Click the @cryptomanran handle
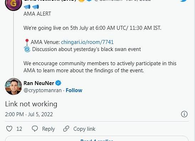This screenshot has height=141, width=195. pyautogui.click(x=43, y=90)
